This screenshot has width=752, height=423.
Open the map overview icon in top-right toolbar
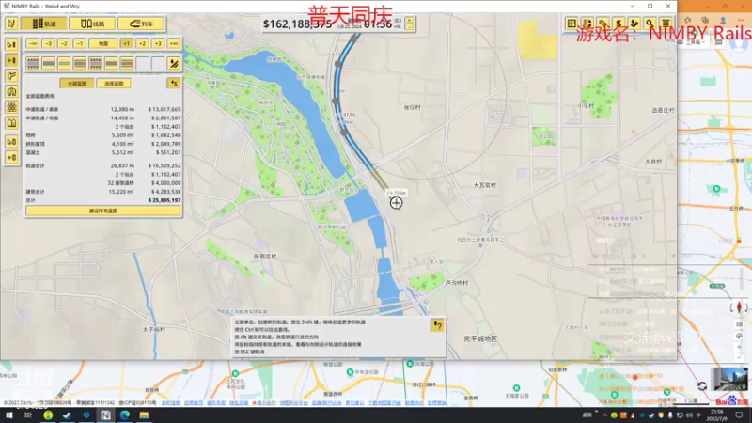point(572,23)
